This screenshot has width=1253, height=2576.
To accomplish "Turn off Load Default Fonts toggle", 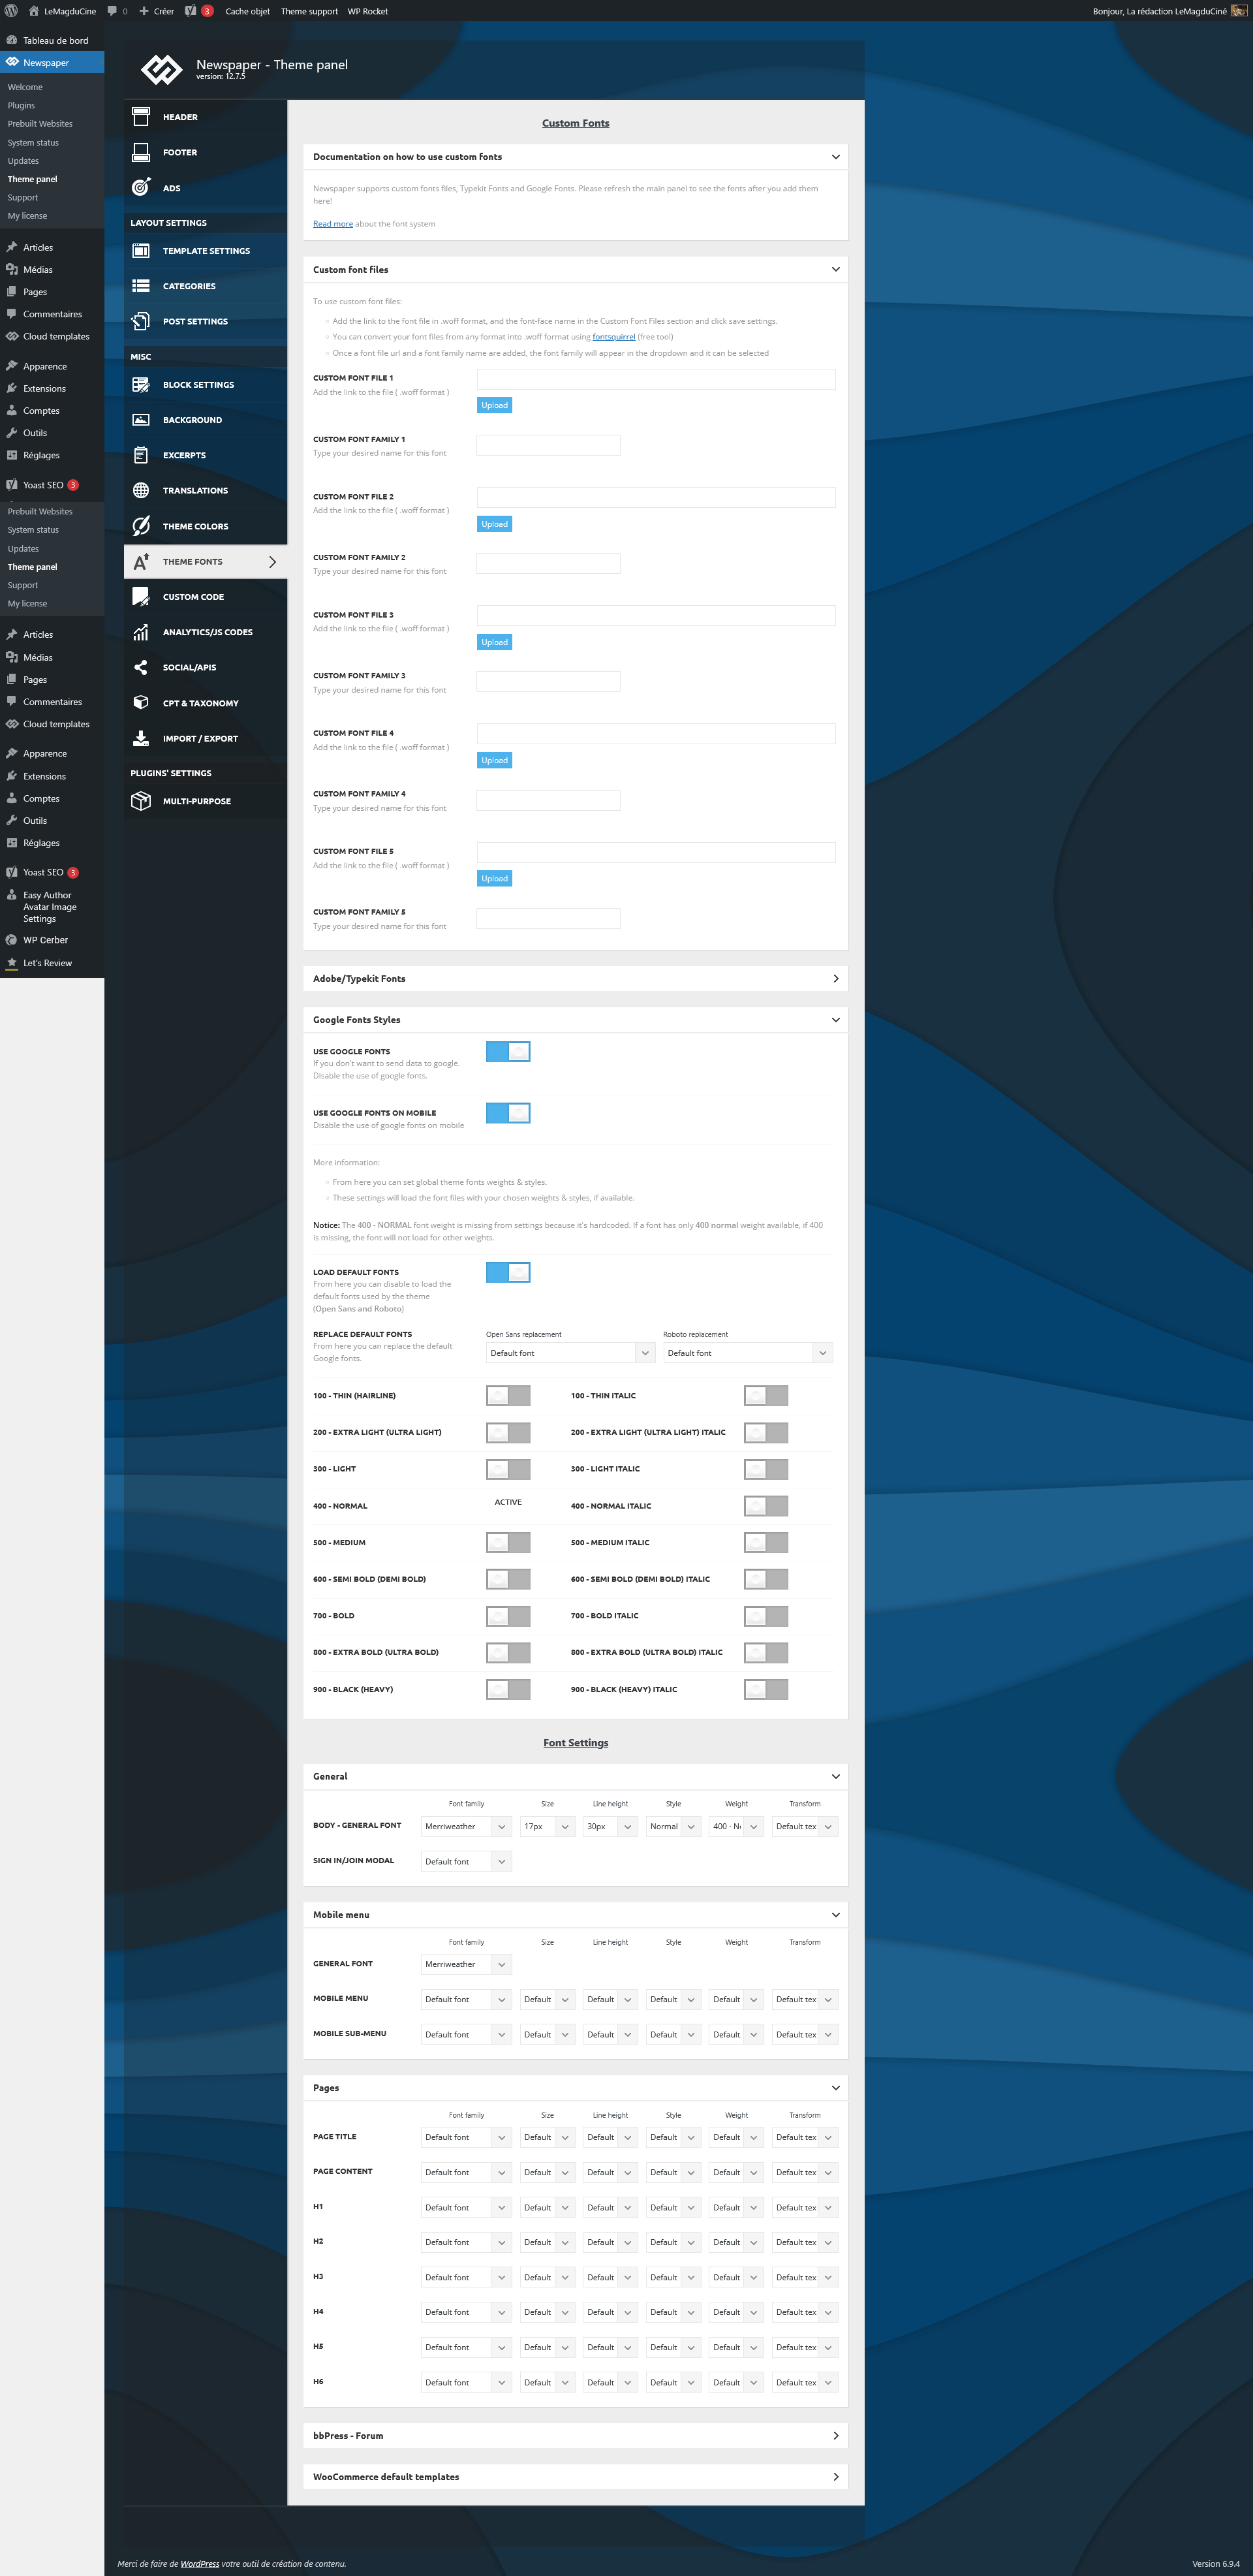I will click(x=508, y=1272).
